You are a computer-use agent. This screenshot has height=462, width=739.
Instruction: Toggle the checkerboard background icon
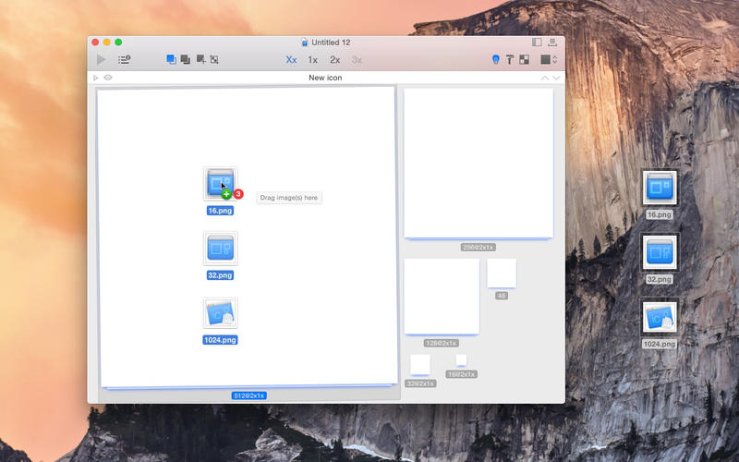tap(524, 60)
